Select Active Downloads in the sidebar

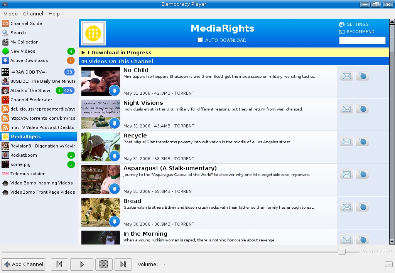coord(29,60)
